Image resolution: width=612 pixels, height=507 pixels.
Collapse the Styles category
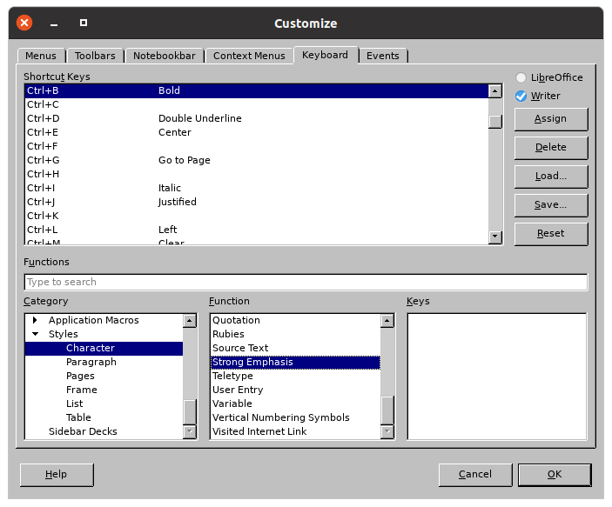(x=35, y=334)
